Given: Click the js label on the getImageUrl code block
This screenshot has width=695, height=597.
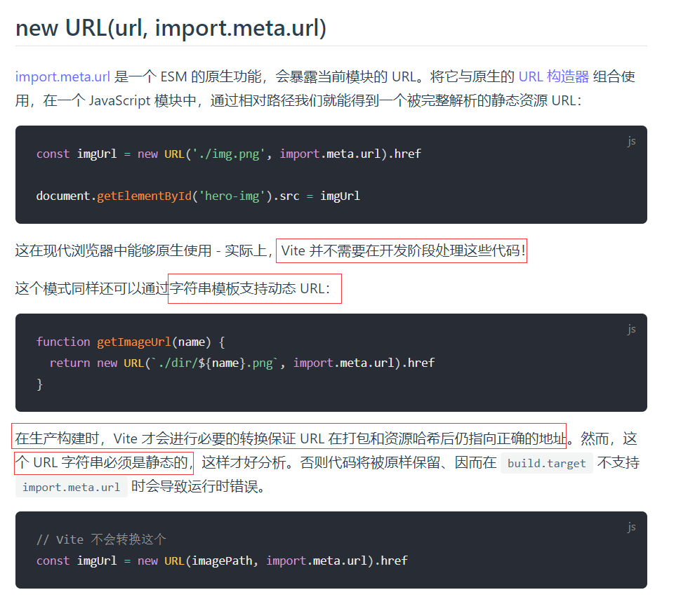Looking at the screenshot, I should (x=631, y=329).
